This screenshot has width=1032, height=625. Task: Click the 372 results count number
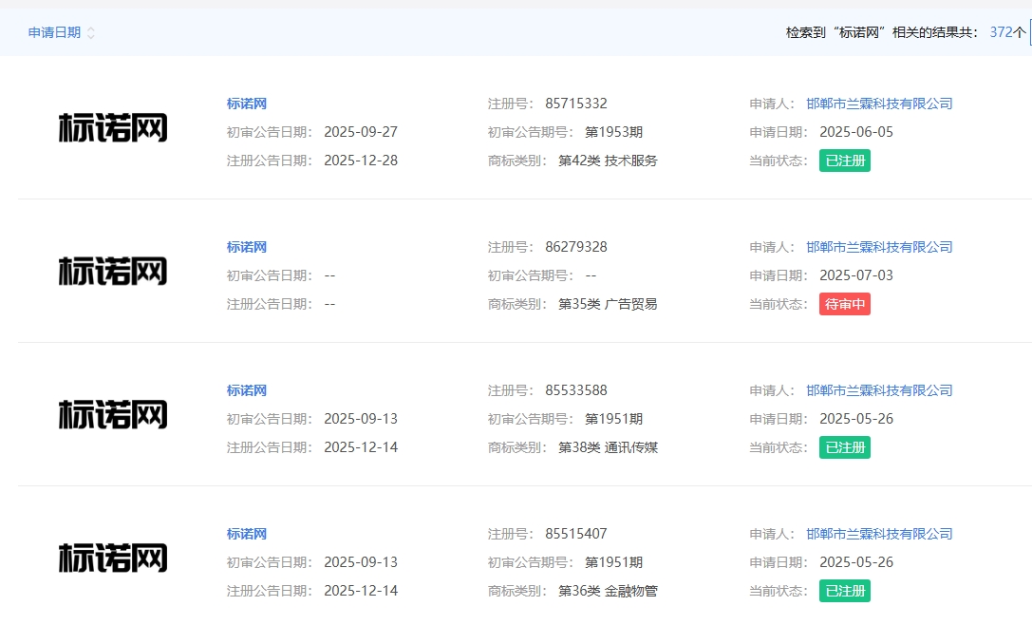pos(1001,32)
